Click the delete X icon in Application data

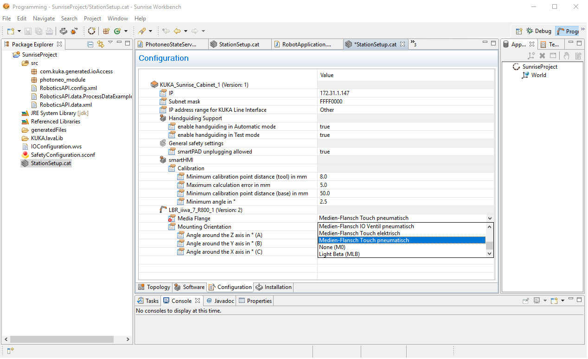click(x=542, y=56)
